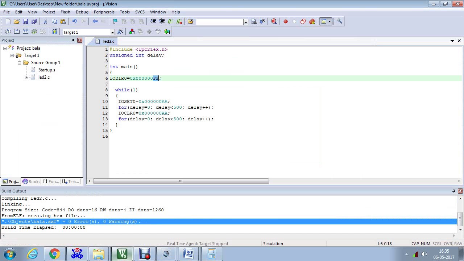
Task: Open the editor tab list dropdown
Action: coord(452,41)
